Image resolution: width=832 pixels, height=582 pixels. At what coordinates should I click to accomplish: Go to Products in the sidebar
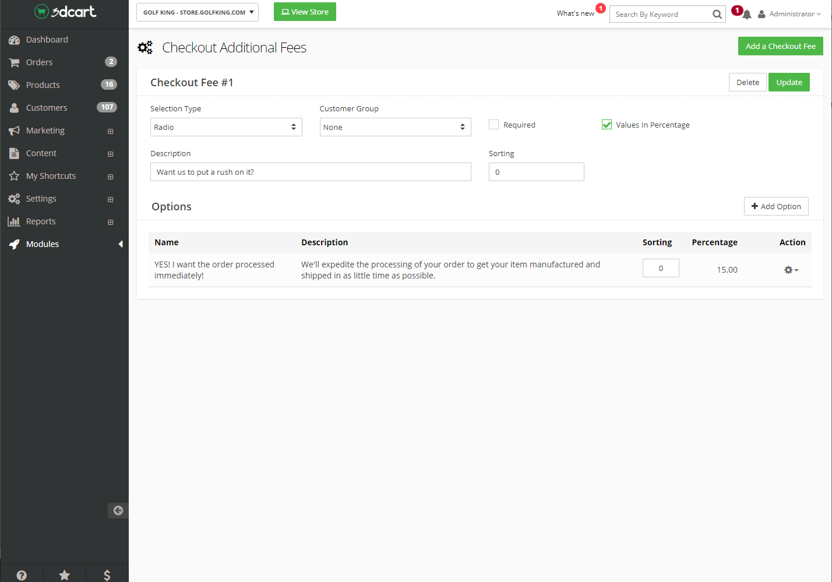coord(43,85)
